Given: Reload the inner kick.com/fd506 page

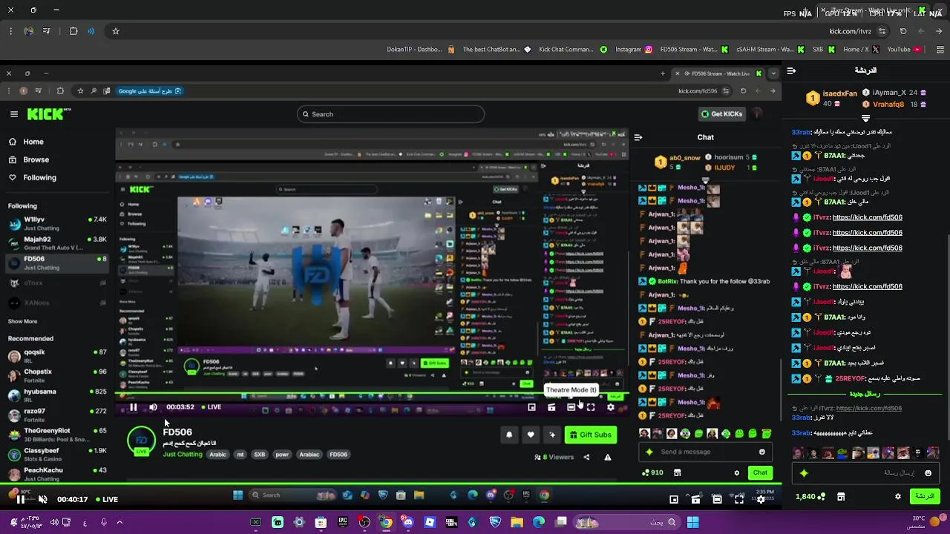Looking at the screenshot, I should (x=743, y=90).
